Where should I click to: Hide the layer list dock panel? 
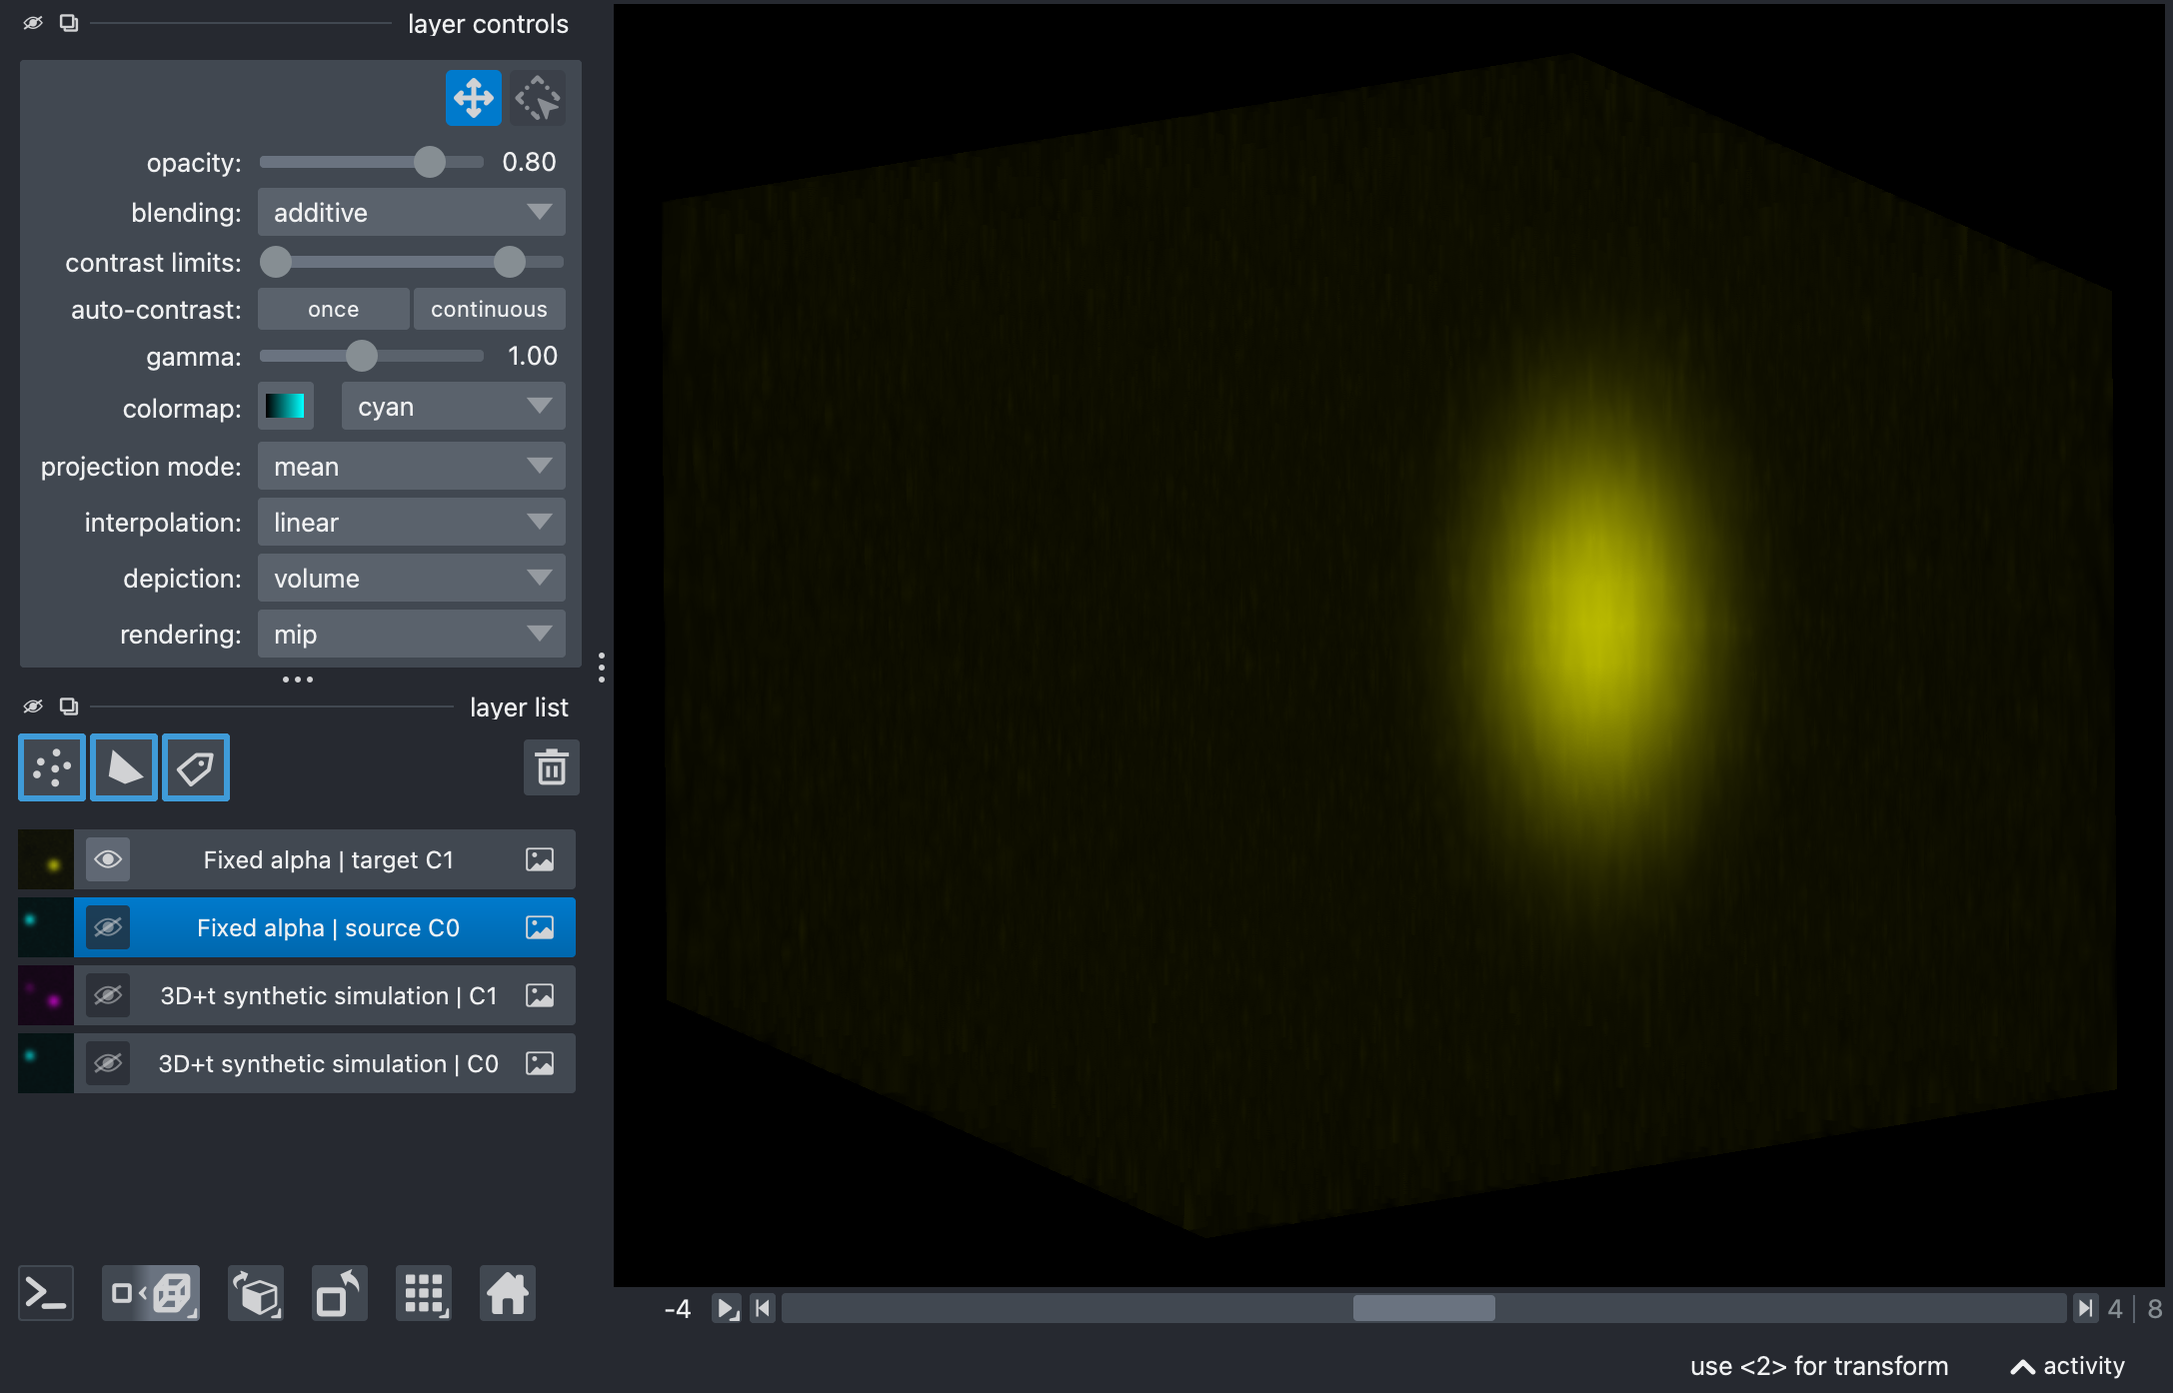(33, 706)
